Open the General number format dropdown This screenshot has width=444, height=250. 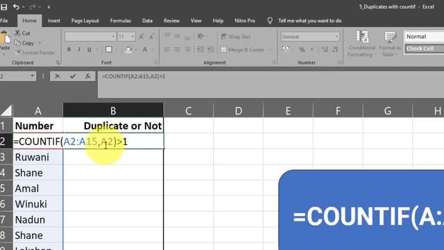coord(336,37)
